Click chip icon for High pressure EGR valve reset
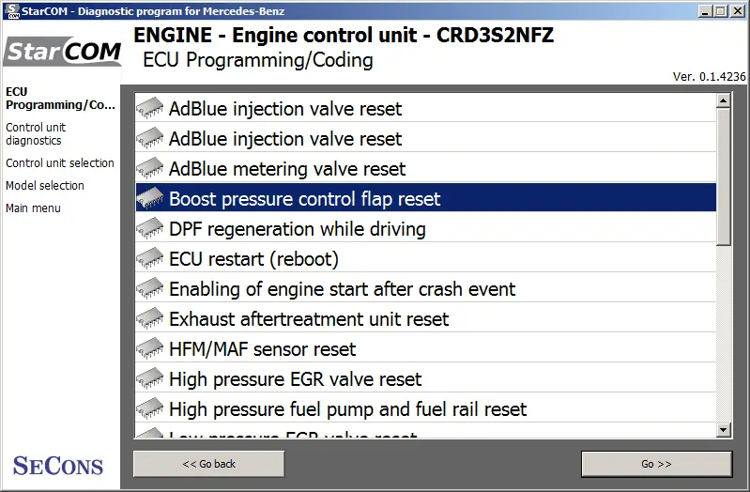750x492 pixels. pos(149,379)
